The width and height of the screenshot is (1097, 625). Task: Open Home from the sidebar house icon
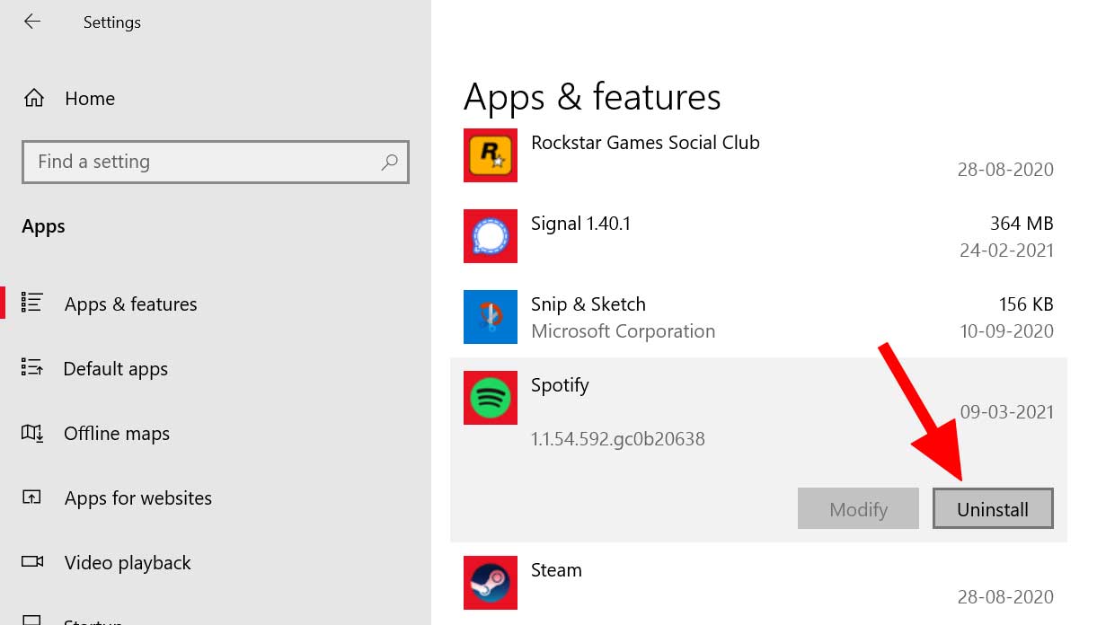(34, 98)
